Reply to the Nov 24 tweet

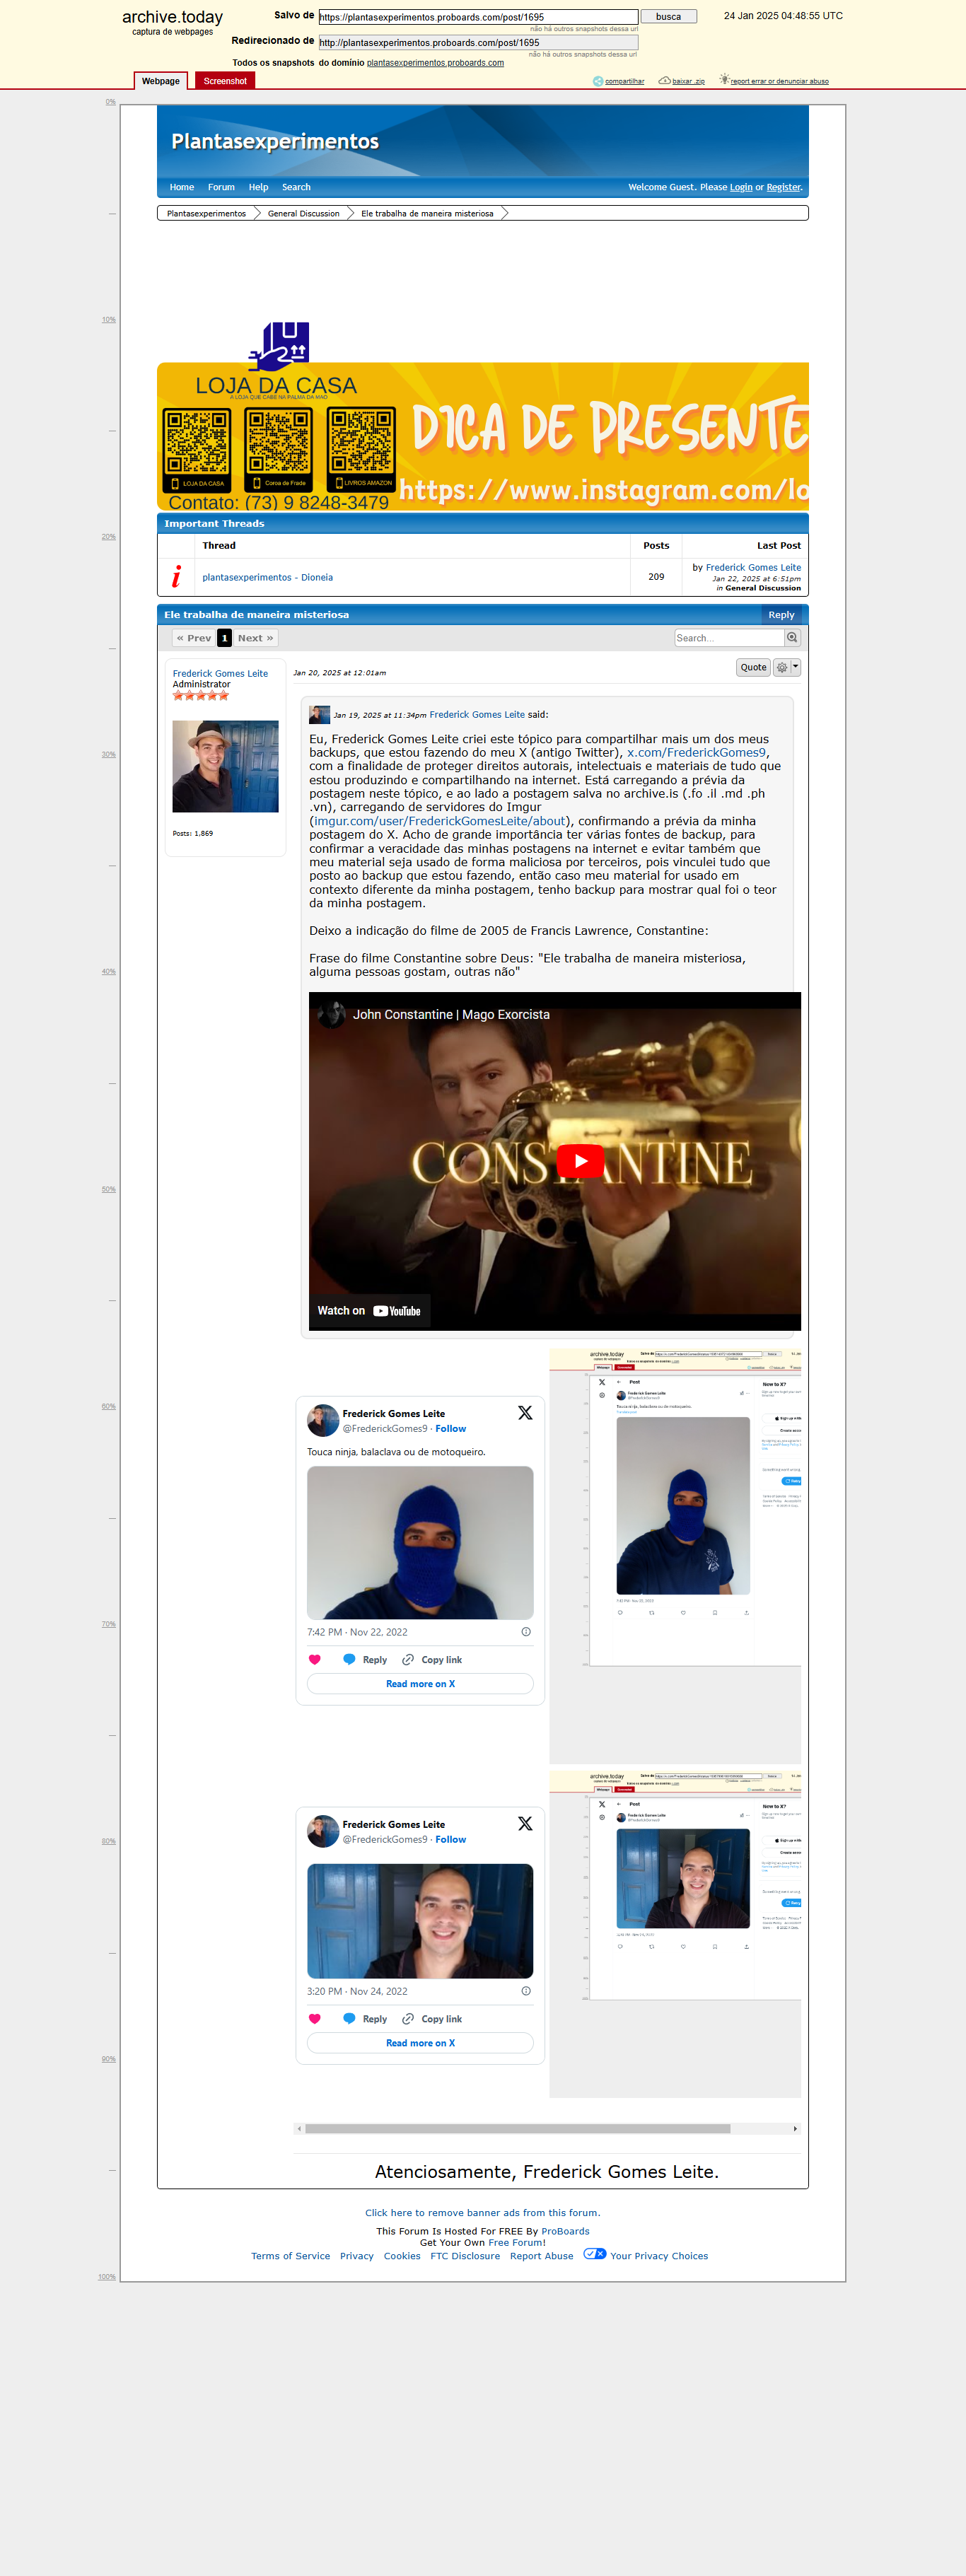pos(365,2018)
